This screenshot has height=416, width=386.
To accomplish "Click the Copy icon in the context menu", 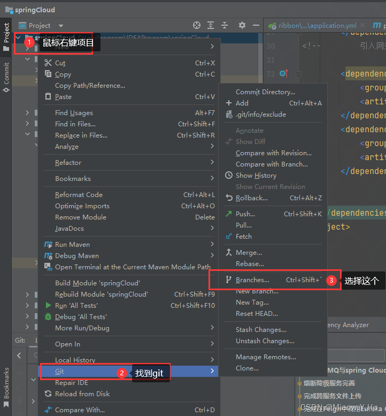I will tap(48, 74).
